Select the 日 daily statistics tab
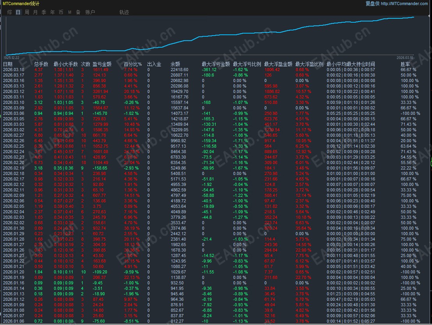This screenshot has height=325, width=432. [x=18, y=12]
